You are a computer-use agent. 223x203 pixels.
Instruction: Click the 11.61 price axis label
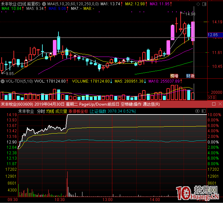coord(217,53)
